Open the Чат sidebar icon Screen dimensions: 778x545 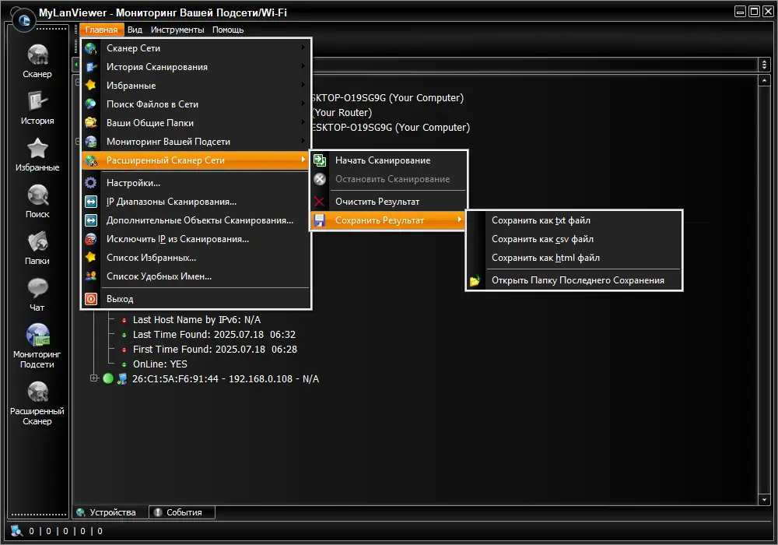point(37,288)
